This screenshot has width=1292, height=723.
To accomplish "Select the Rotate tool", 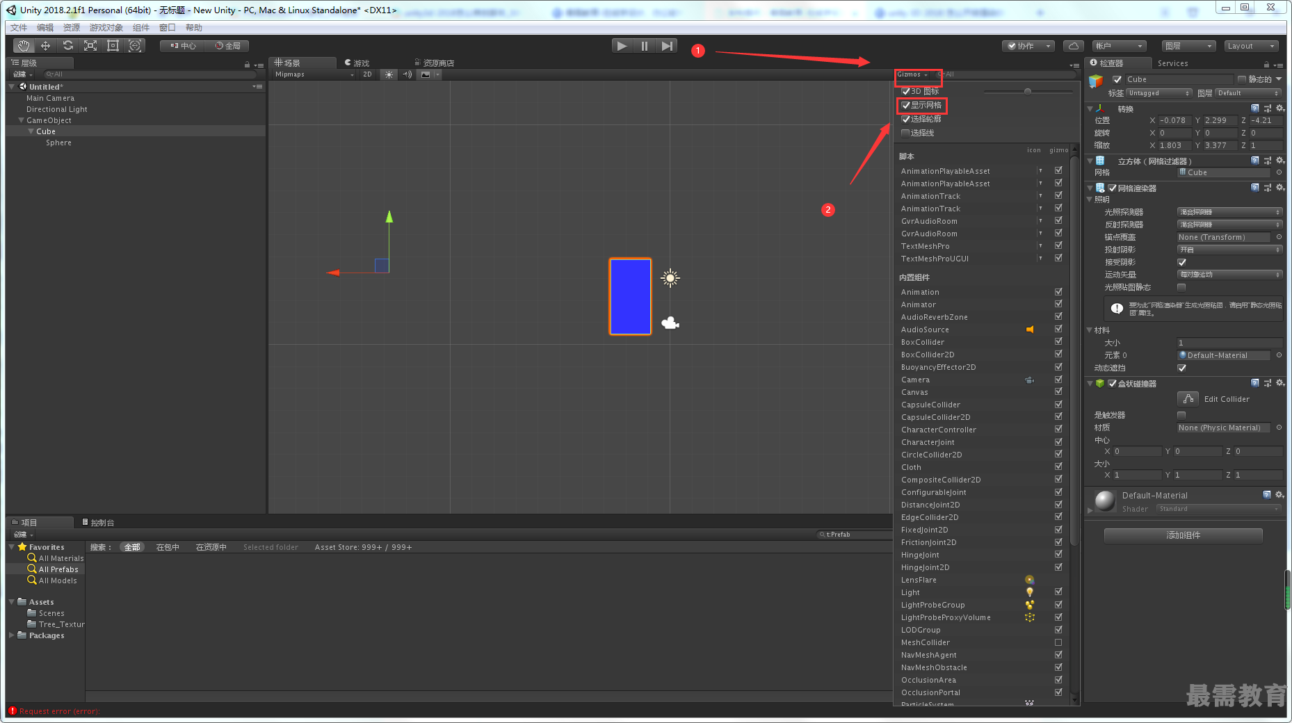I will click(68, 46).
